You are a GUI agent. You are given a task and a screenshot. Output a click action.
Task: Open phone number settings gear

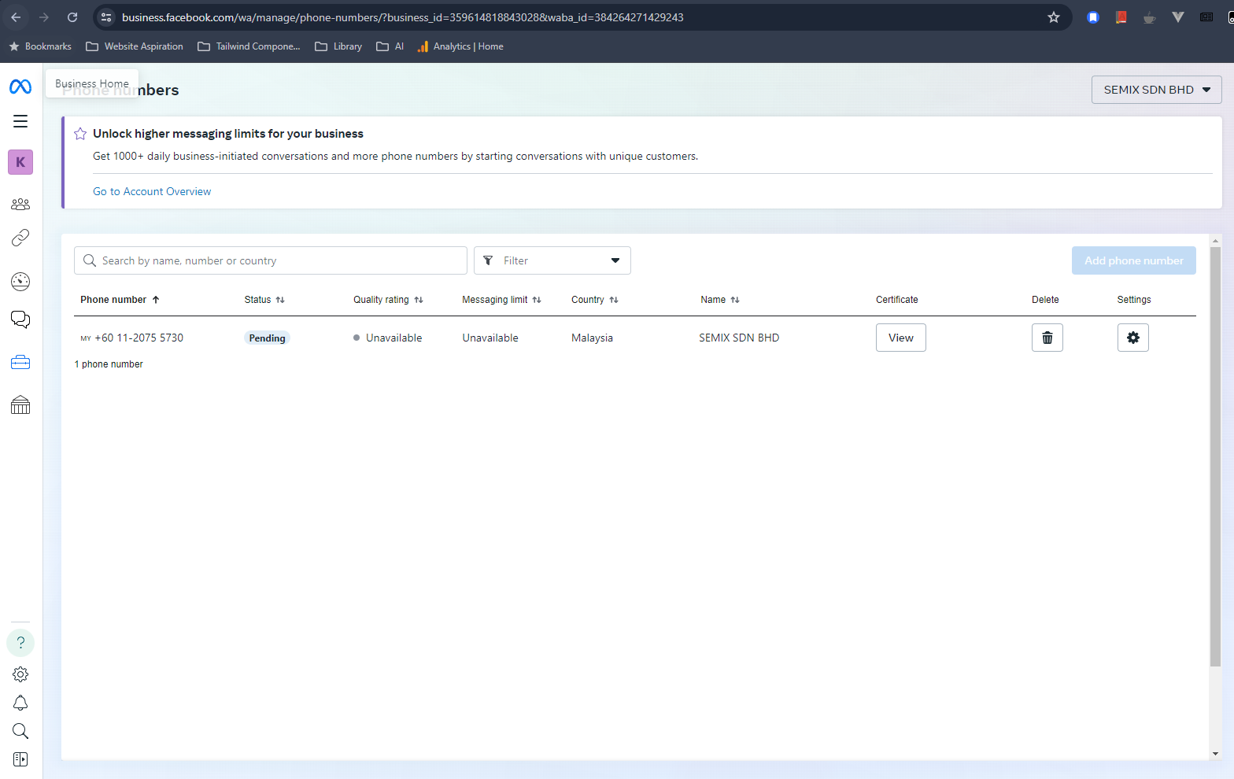[x=1132, y=338]
